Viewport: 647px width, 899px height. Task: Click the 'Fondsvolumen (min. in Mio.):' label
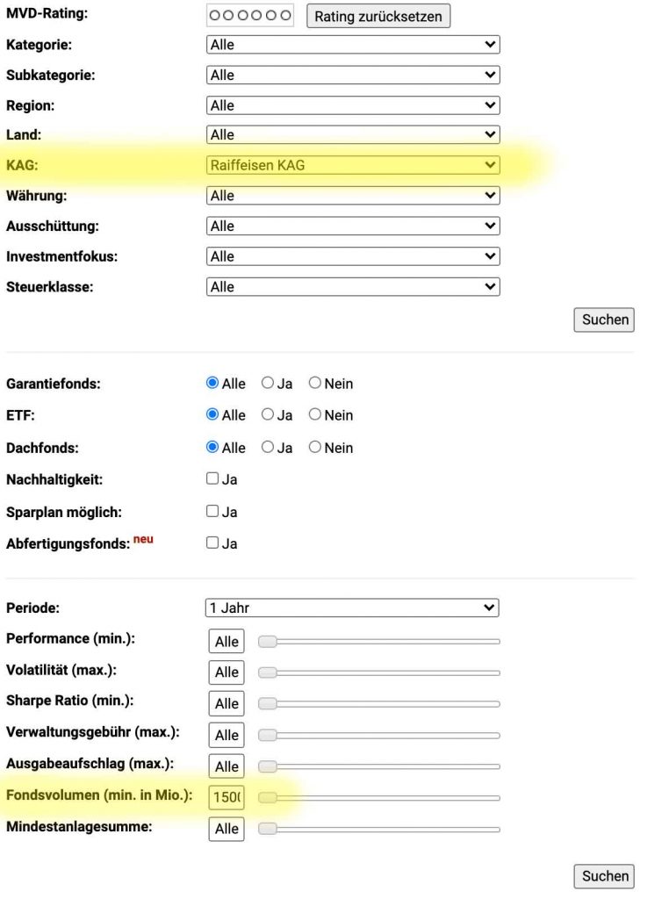point(99,795)
